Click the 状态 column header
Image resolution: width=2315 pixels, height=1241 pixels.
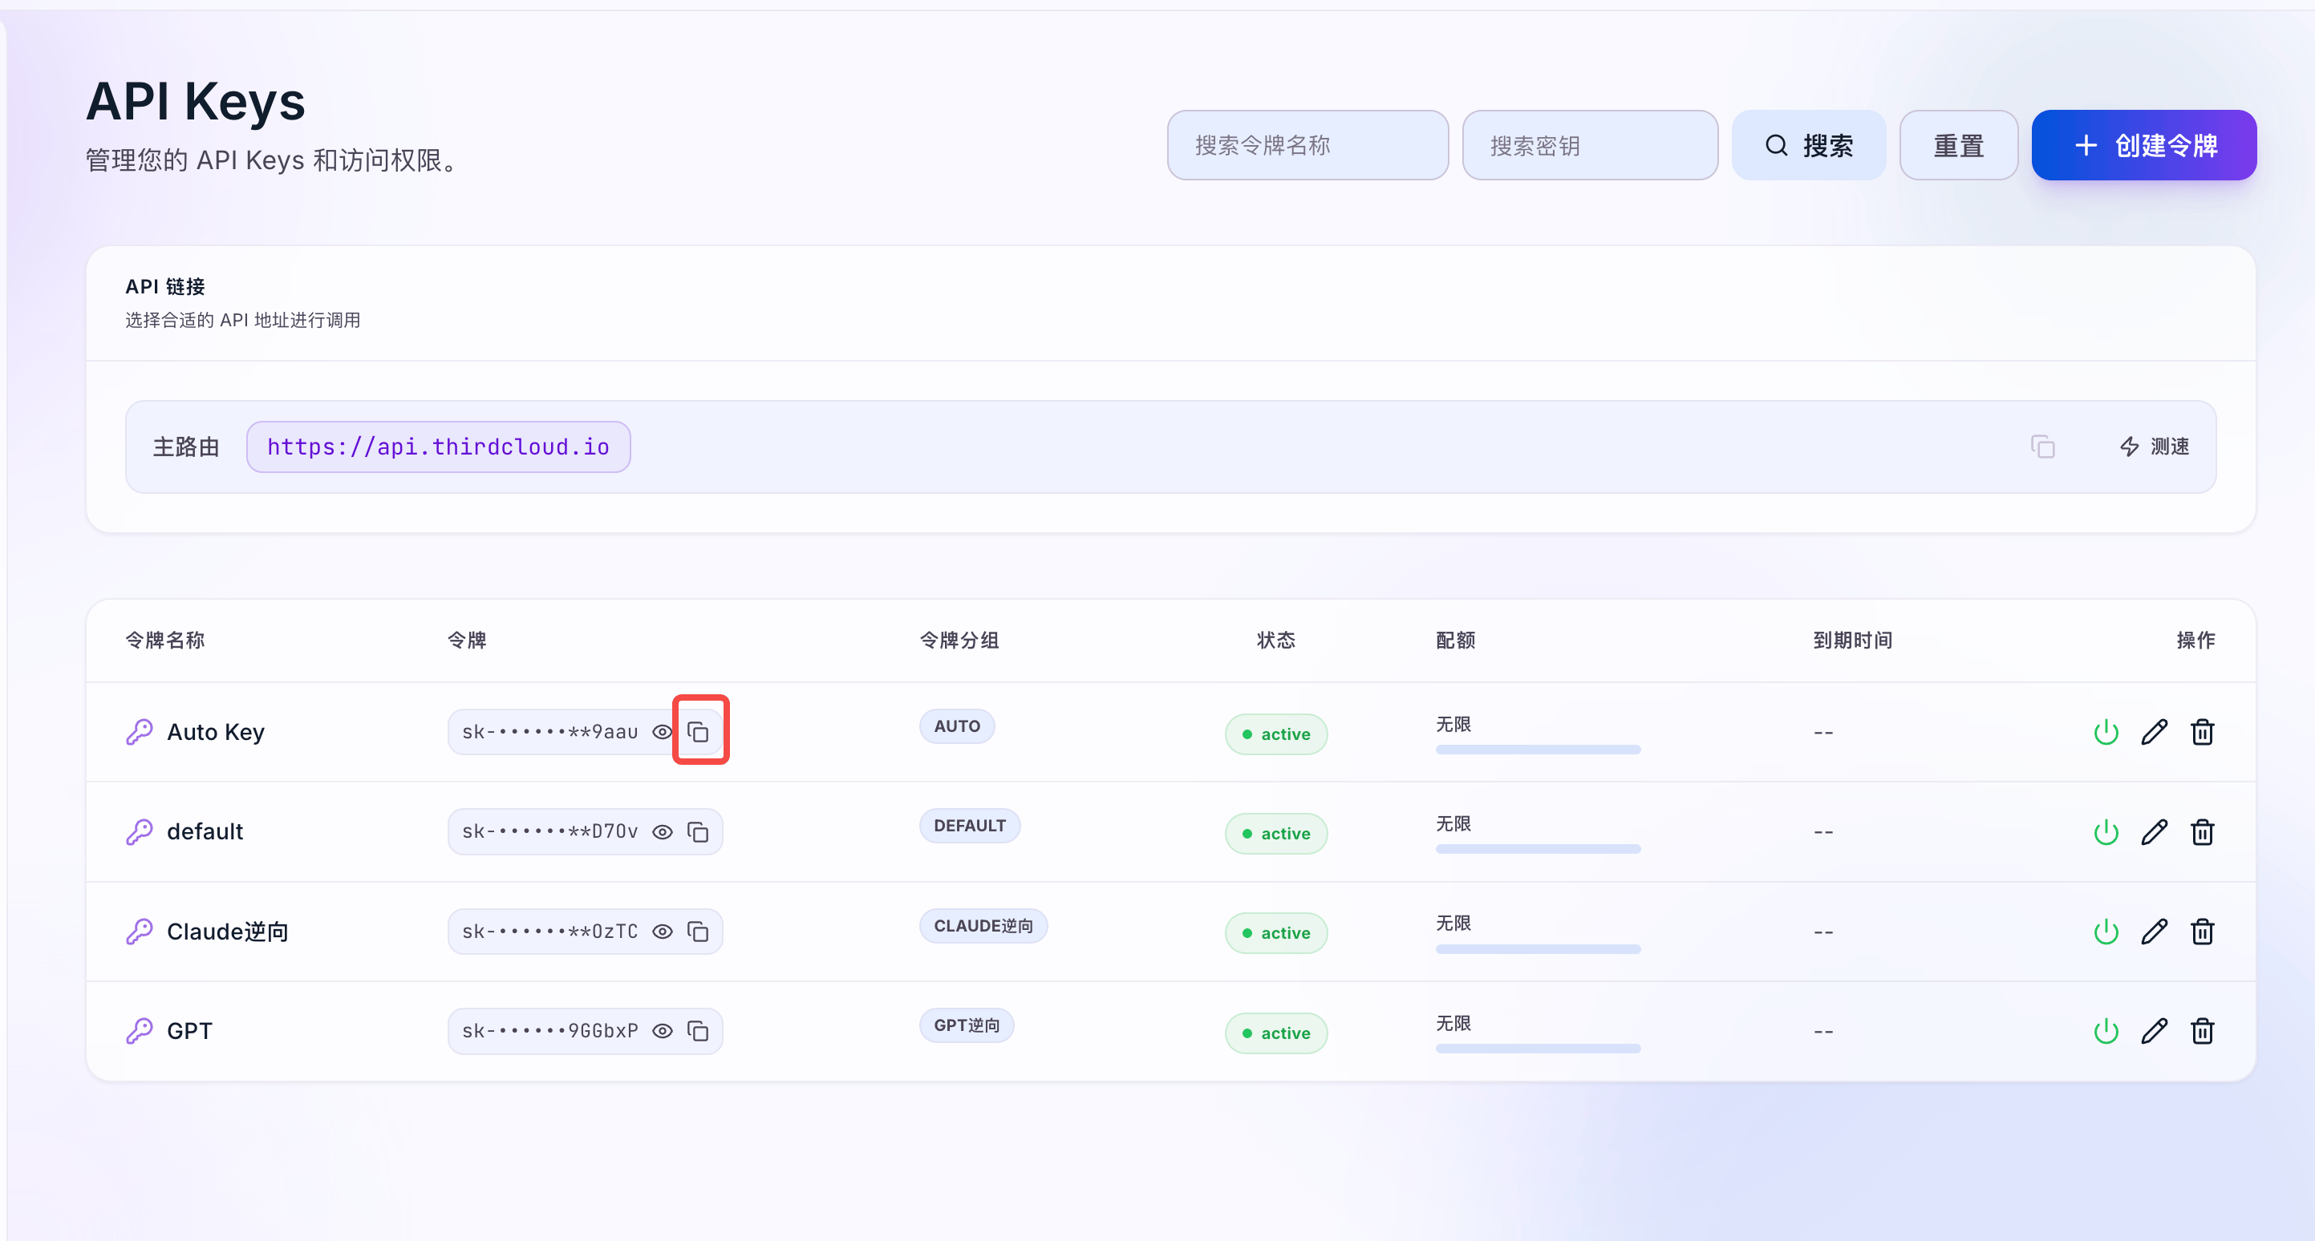[x=1276, y=641]
